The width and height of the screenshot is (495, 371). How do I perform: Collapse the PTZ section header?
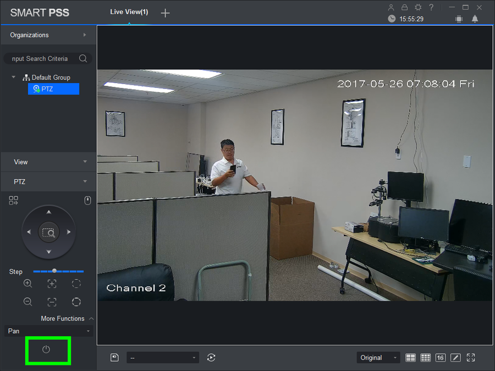[x=48, y=182]
